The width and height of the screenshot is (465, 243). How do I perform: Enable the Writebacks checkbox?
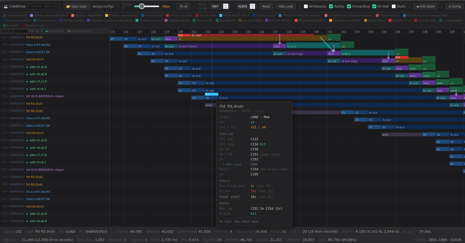(x=306, y=6)
